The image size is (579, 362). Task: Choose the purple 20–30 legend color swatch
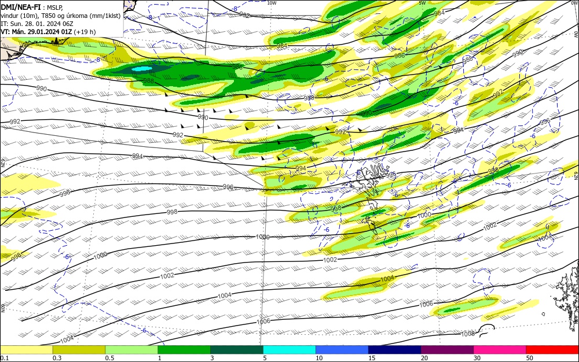[447, 350]
